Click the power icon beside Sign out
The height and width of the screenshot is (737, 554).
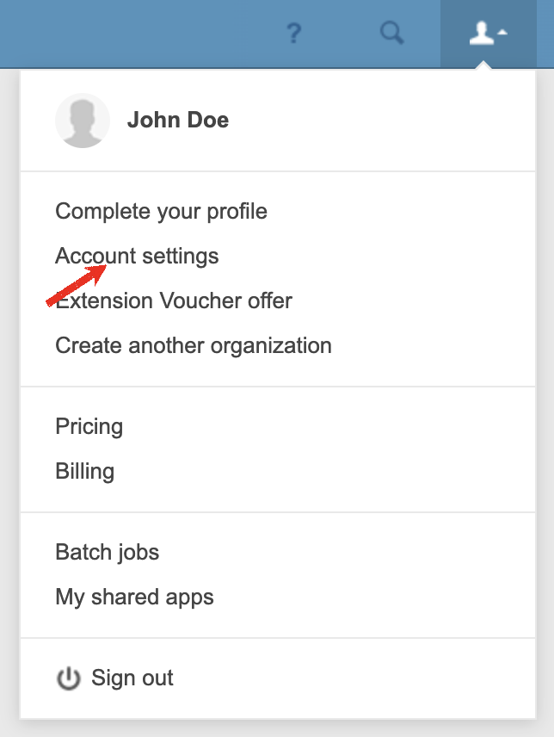click(68, 678)
